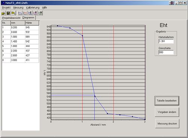Viewport: 188px width, 138px height.
Task: Choose the chart icon labeled R
Action: click(35, 13)
